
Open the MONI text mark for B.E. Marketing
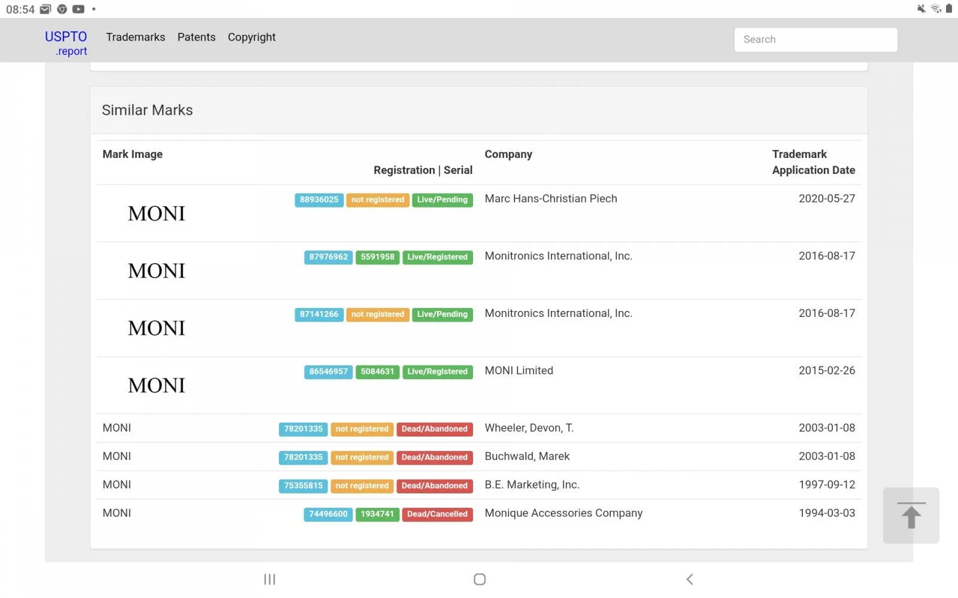[117, 485]
